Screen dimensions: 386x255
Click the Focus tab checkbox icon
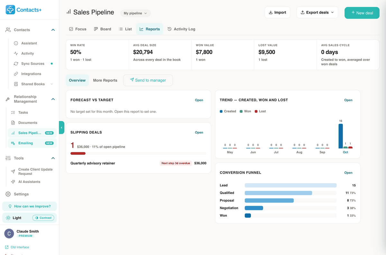[71, 29]
